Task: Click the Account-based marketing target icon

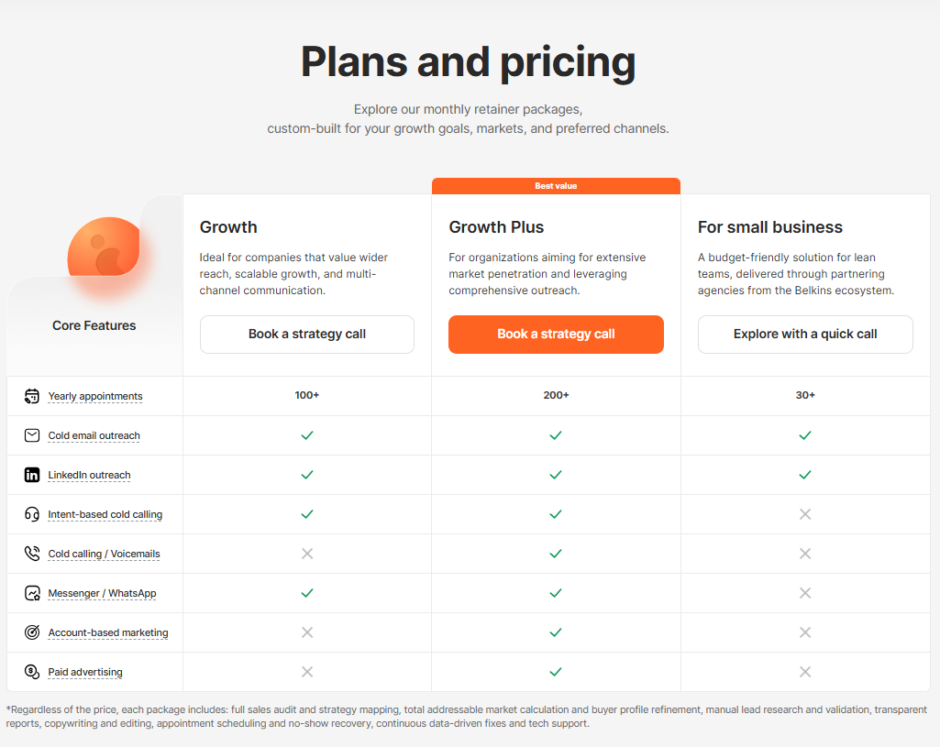Action: coord(32,632)
